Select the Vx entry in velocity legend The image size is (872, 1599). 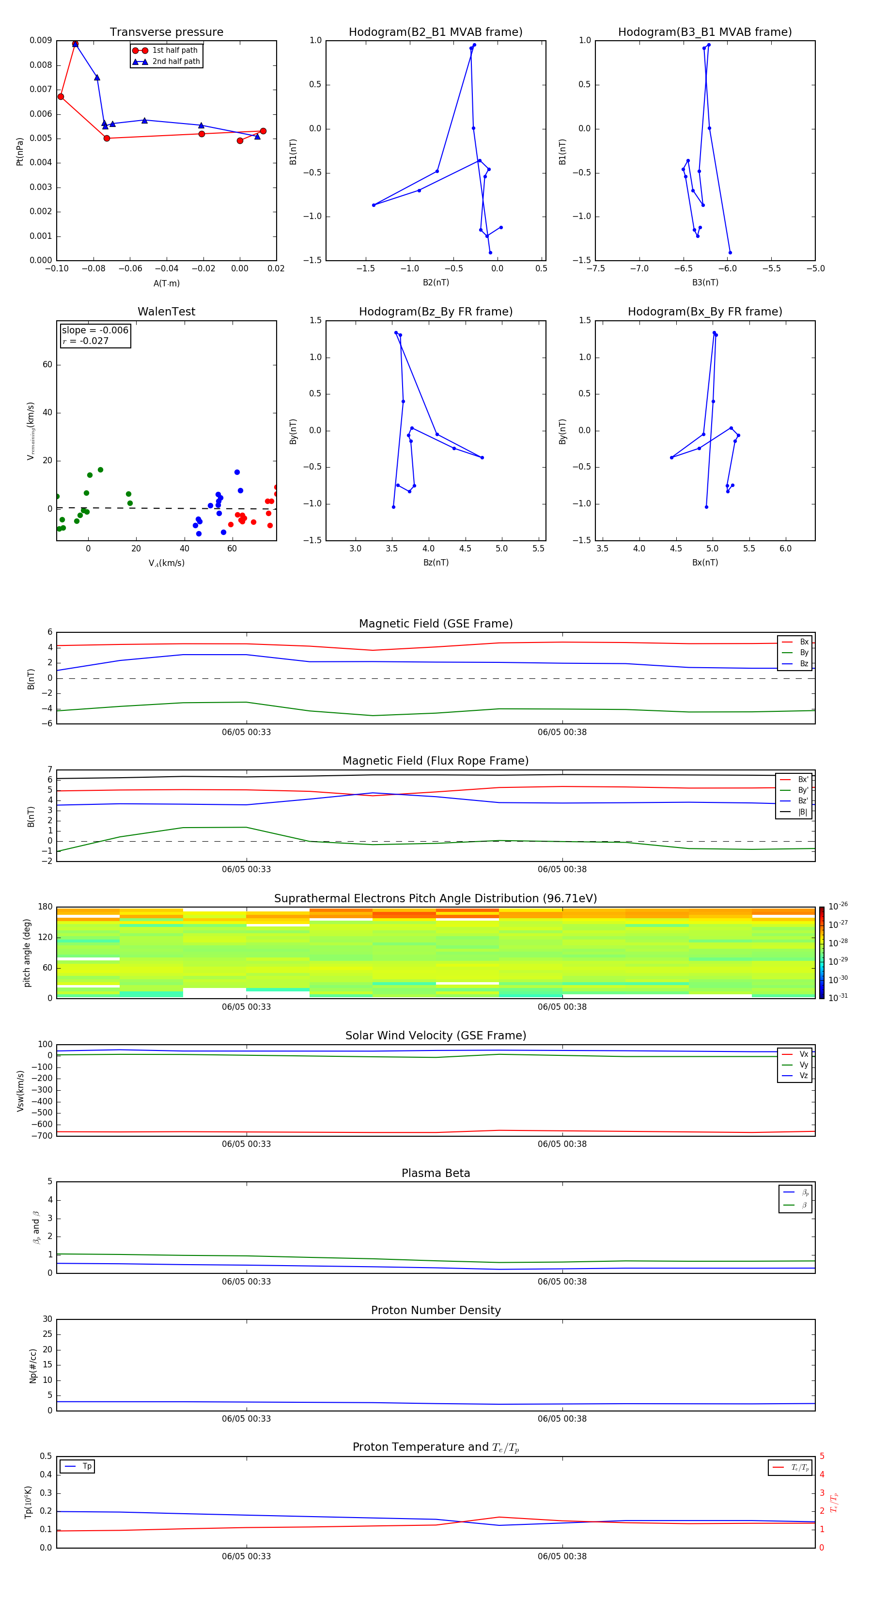795,1054
